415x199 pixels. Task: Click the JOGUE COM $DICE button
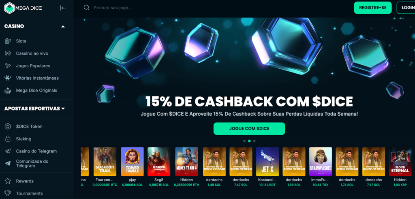(249, 129)
